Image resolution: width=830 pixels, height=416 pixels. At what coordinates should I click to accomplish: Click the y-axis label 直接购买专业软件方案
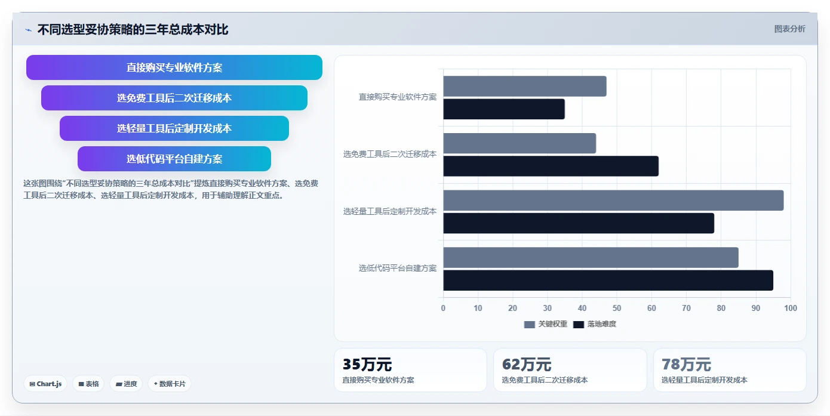coord(397,97)
